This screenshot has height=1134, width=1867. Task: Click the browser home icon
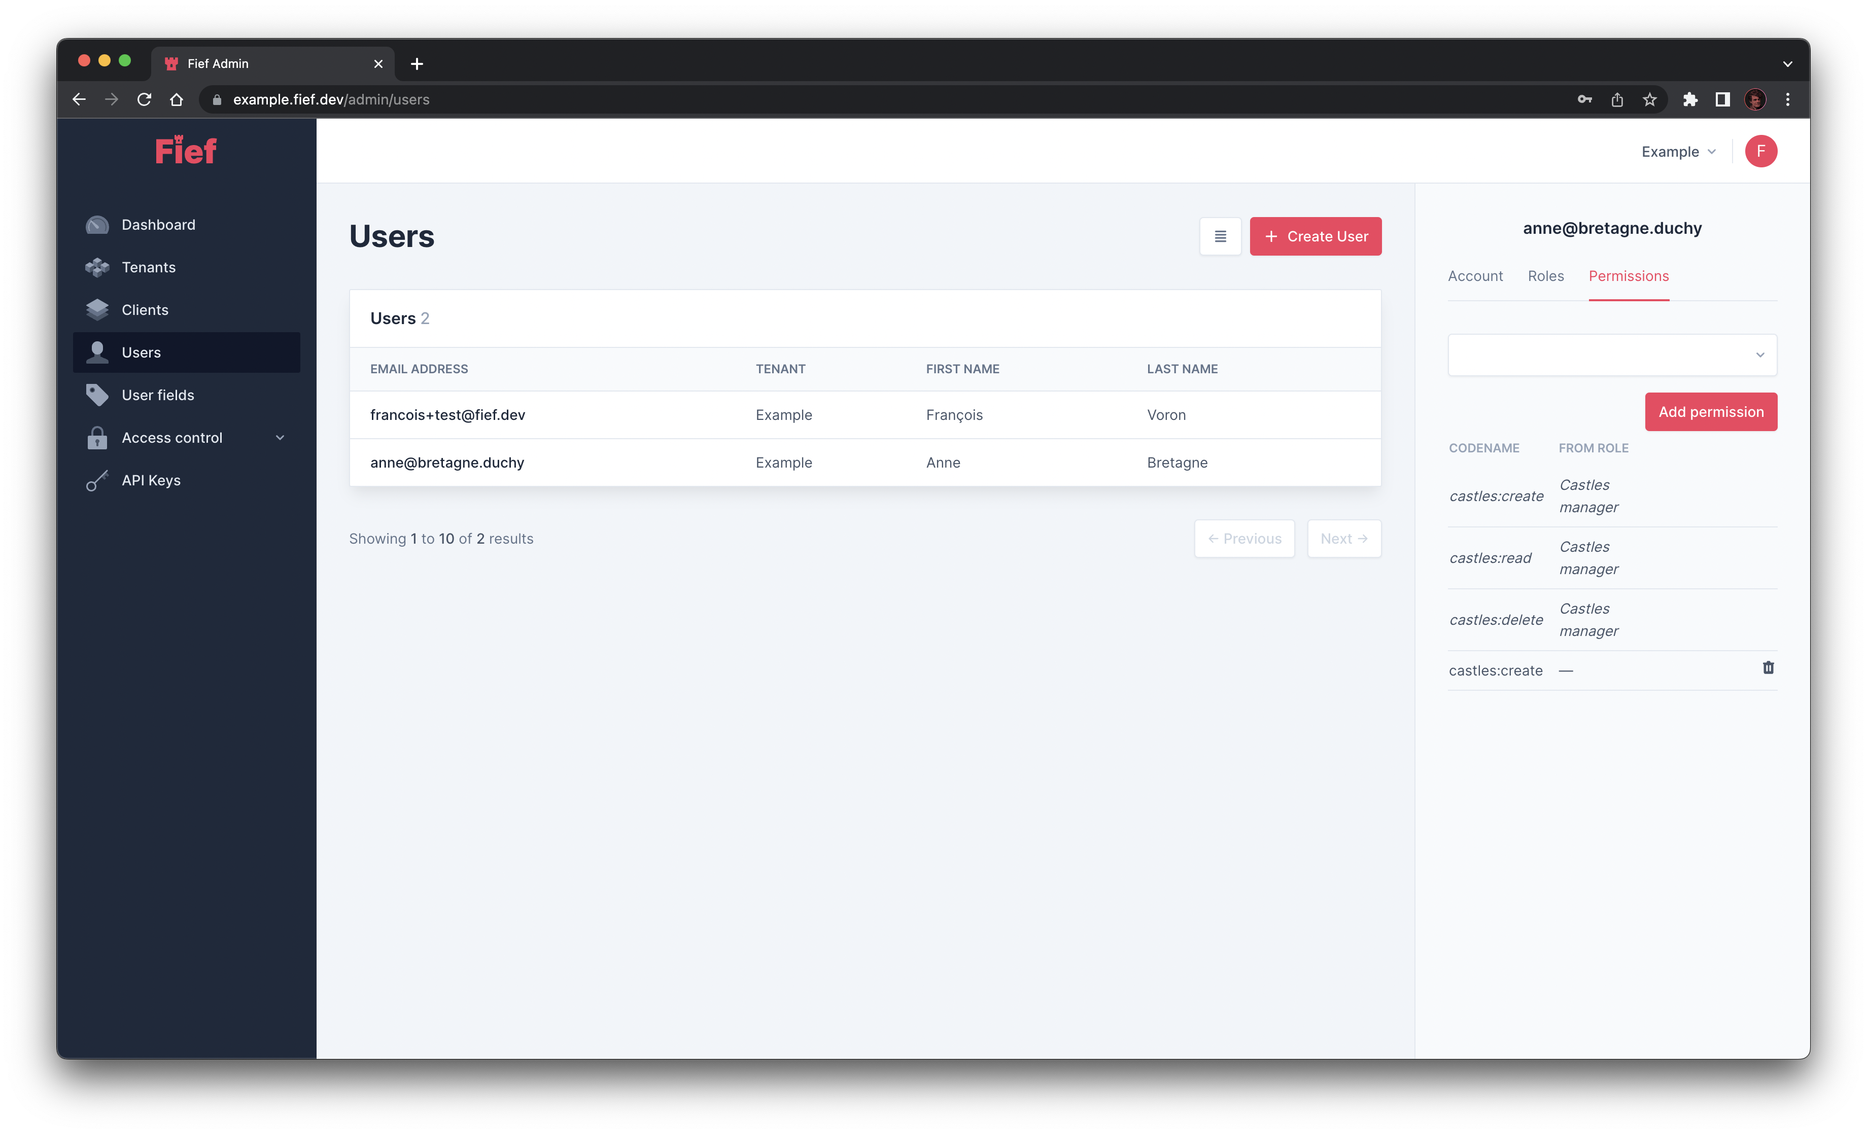point(177,99)
